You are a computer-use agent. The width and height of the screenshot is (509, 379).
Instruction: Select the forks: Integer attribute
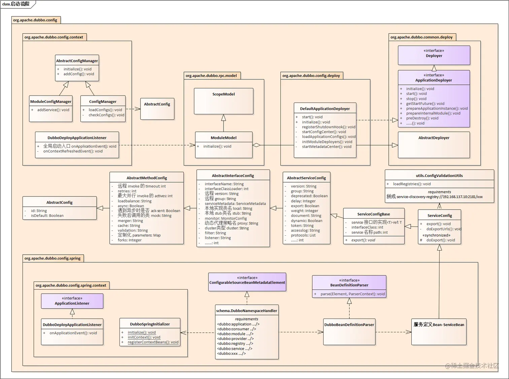(130, 240)
